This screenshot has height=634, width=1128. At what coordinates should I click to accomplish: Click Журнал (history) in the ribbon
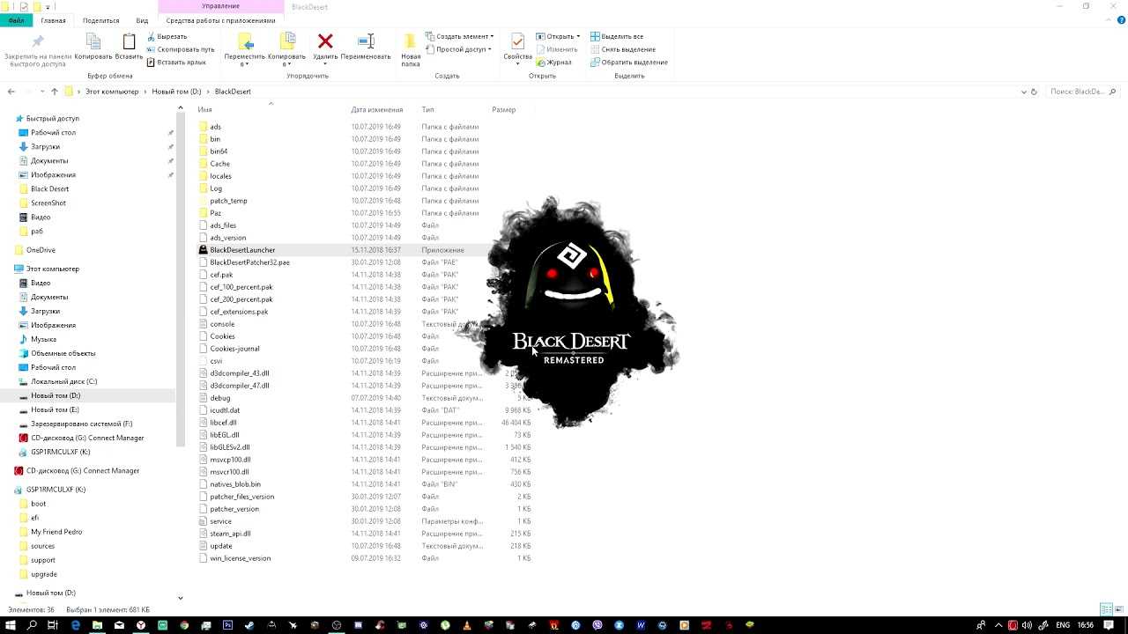553,63
